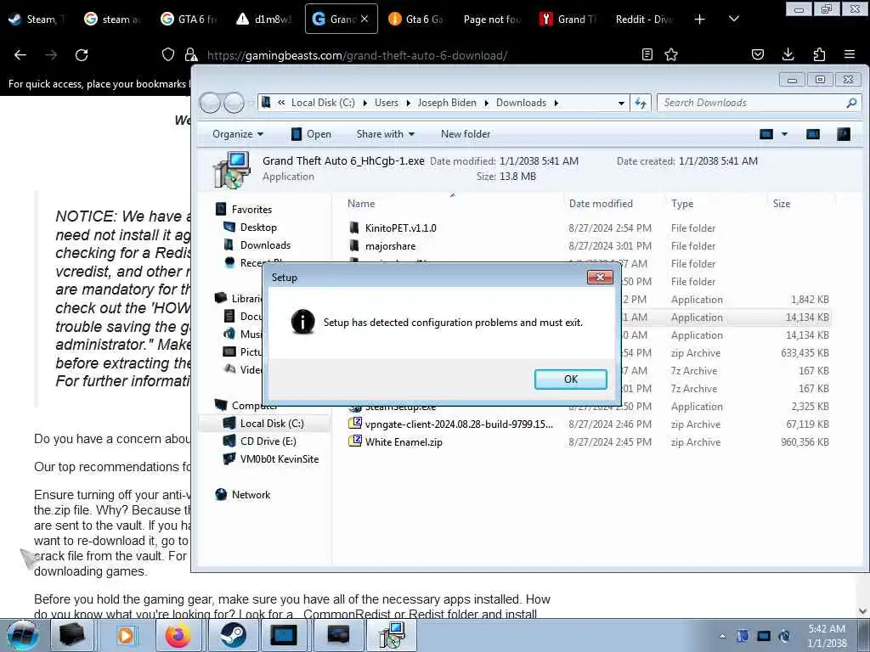Click the Setup installer taskbar icon
This screenshot has width=870, height=652.
[393, 635]
